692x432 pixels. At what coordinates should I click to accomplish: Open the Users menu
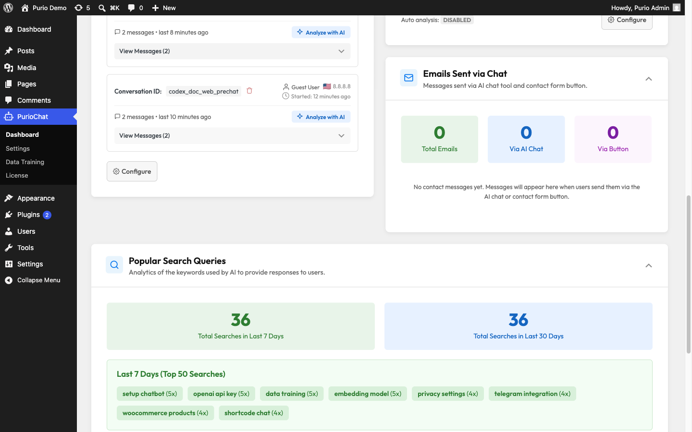(38, 231)
